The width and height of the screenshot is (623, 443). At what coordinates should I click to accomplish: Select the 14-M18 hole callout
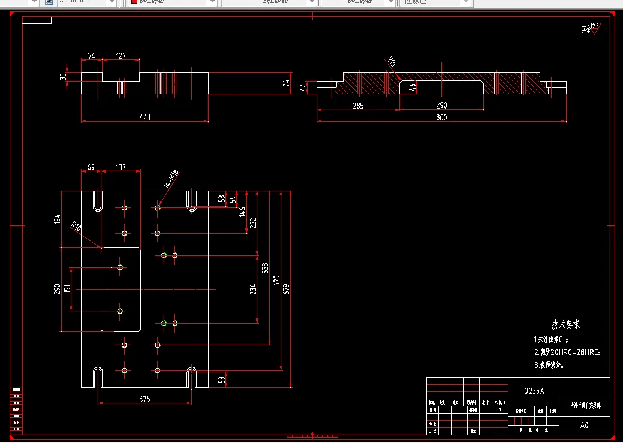click(171, 179)
